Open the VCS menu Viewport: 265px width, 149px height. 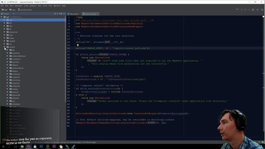pos(50,6)
